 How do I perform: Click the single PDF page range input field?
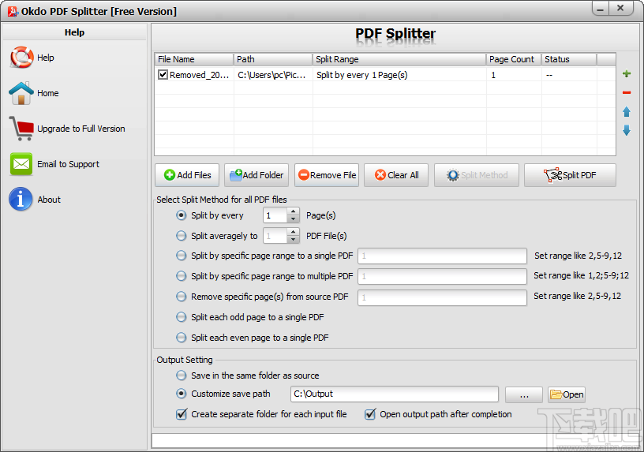[x=442, y=256]
